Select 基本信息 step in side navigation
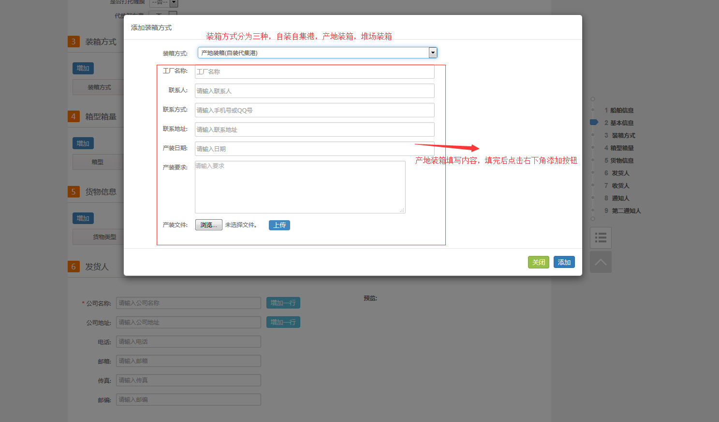The height and width of the screenshot is (422, 719). coord(621,123)
